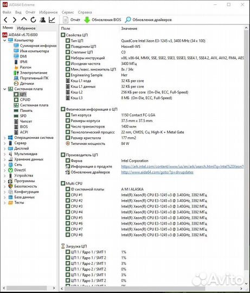Open the Электропитание item
This screenshot has width=250, height=293.
click(30, 73)
